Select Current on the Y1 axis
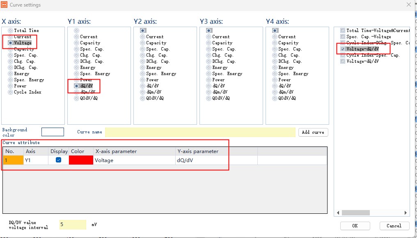Screen dimensions: 417x238 pyautogui.click(x=77, y=37)
